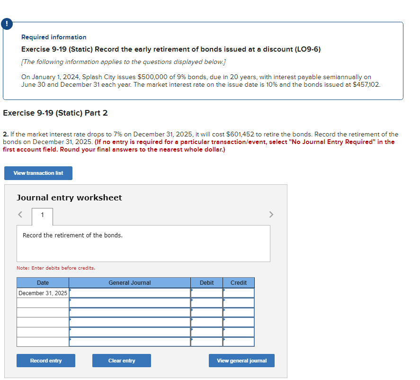Click the exclamation alert icon

click(7, 23)
